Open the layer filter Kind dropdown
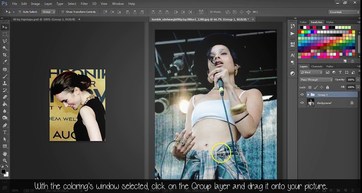 click(311, 72)
